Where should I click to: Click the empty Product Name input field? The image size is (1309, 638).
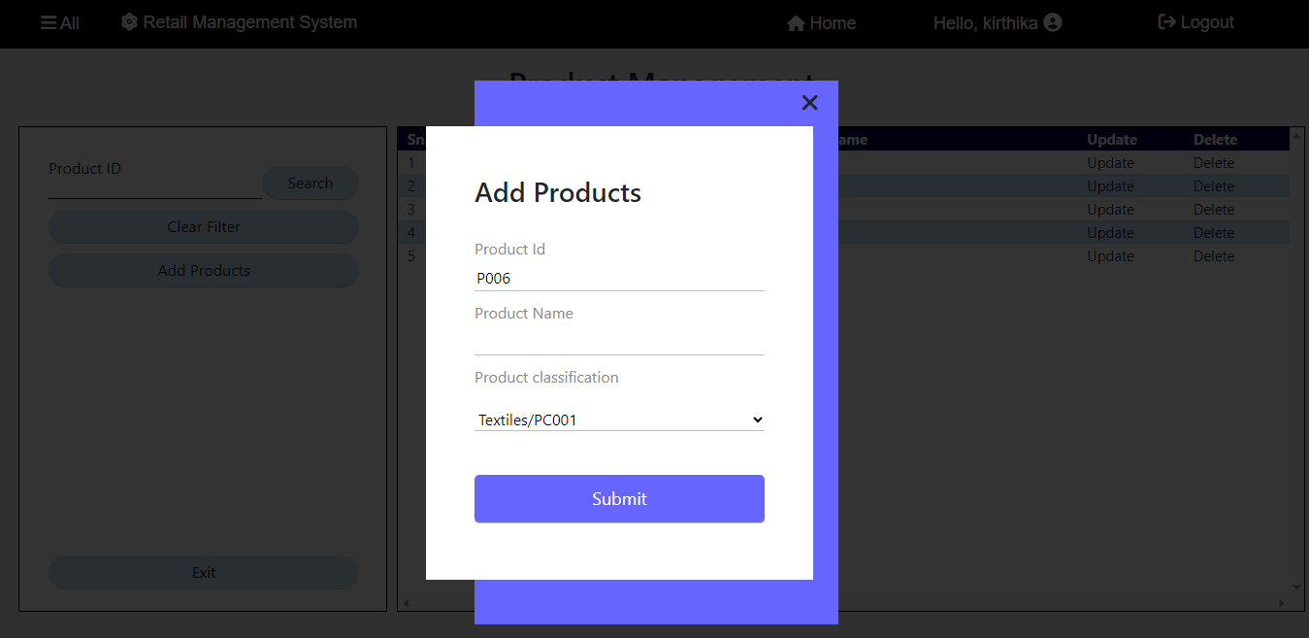(x=619, y=340)
